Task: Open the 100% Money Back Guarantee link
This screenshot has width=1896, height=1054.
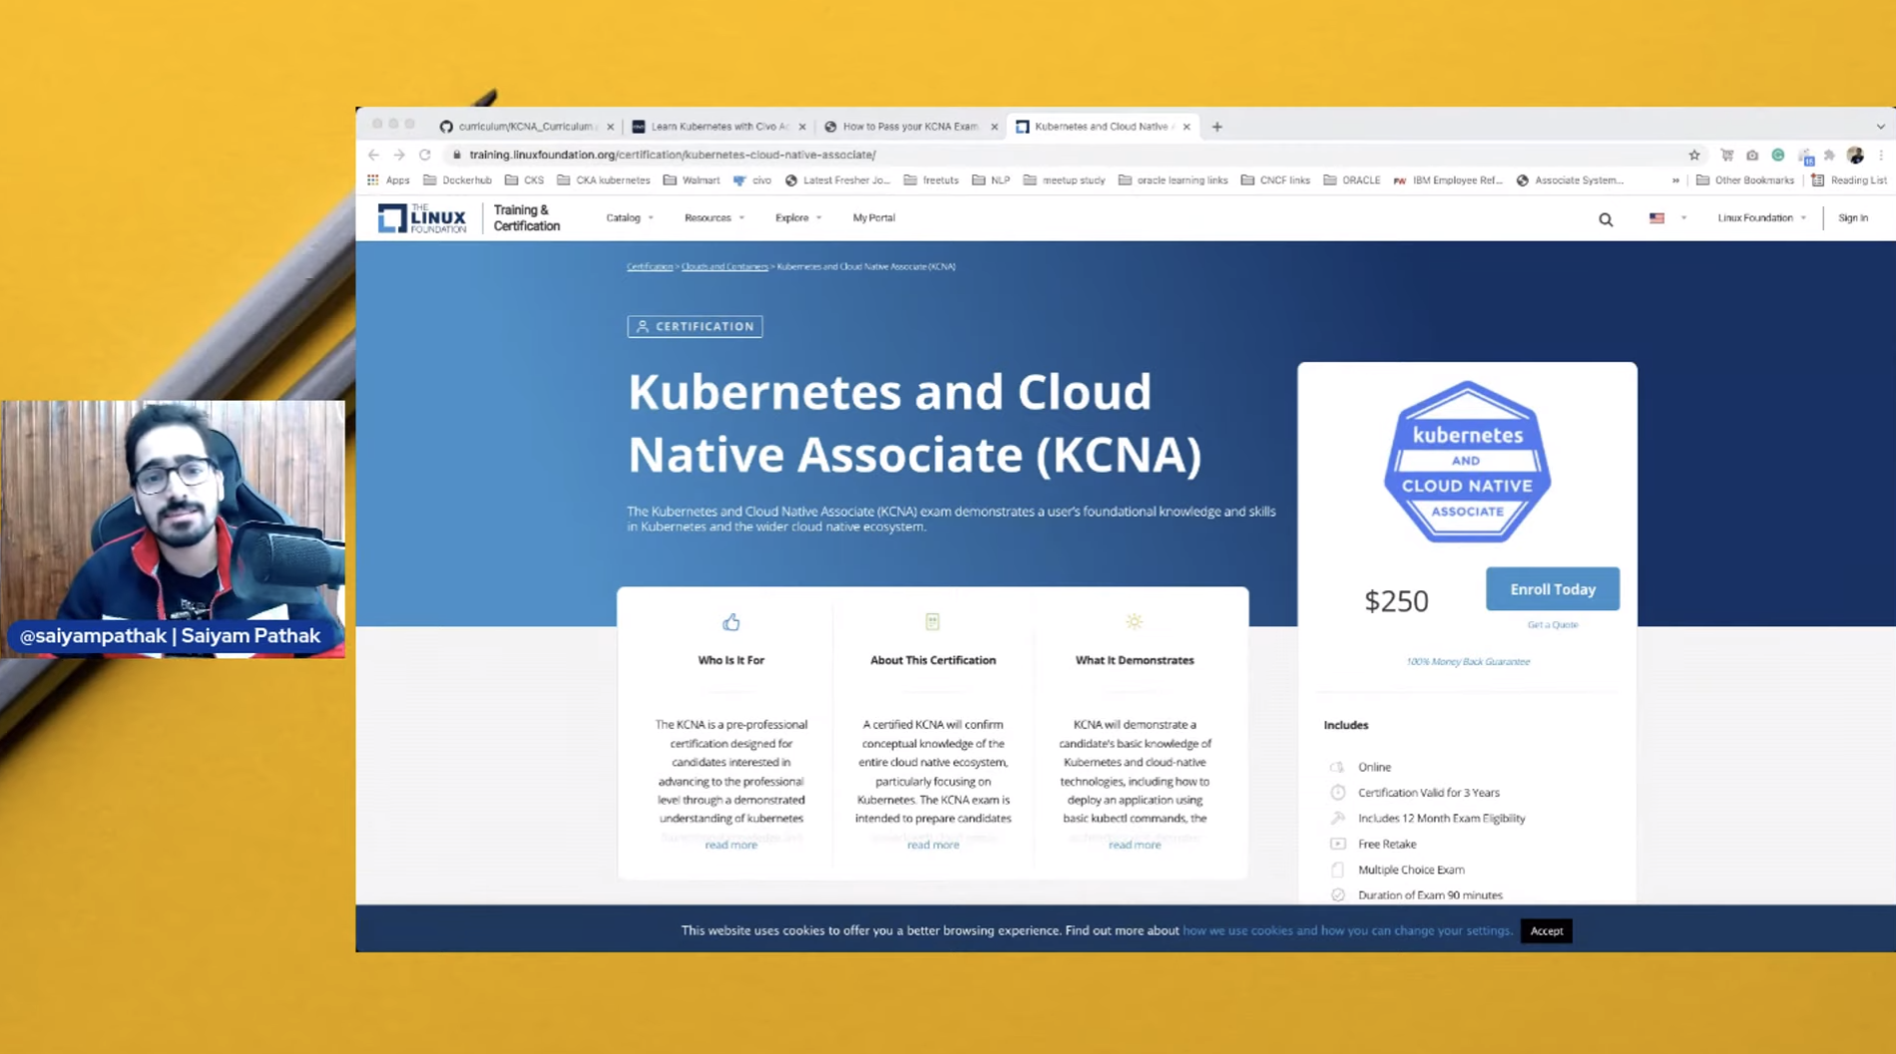Action: pos(1468,661)
